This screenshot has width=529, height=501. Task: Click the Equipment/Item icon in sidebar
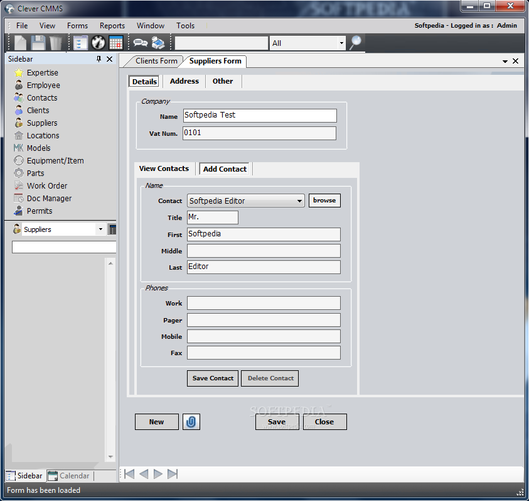coord(19,160)
